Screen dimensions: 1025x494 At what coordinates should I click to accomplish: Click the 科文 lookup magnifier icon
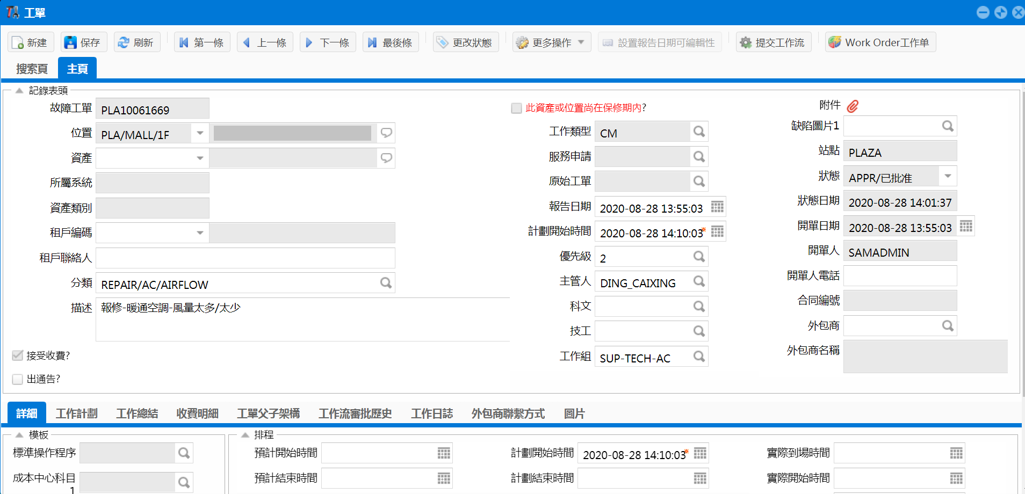699,307
